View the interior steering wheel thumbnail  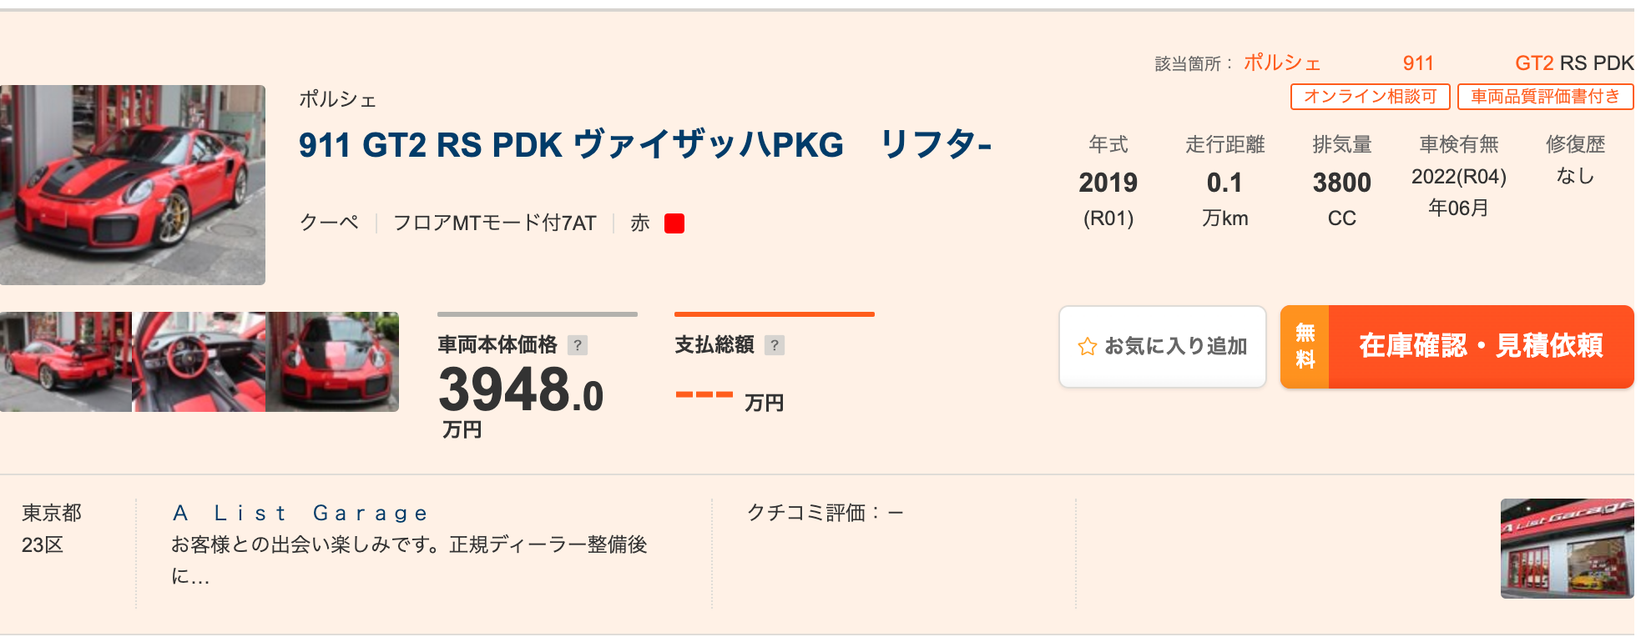[x=199, y=362]
